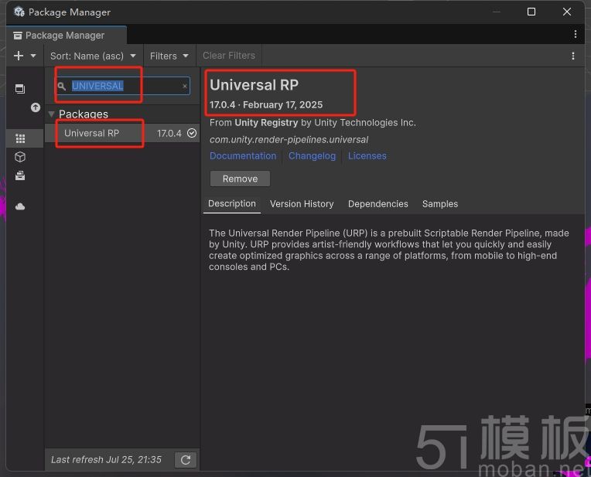Select the Unity Registry grid icon
591x477 pixels.
pyautogui.click(x=20, y=138)
